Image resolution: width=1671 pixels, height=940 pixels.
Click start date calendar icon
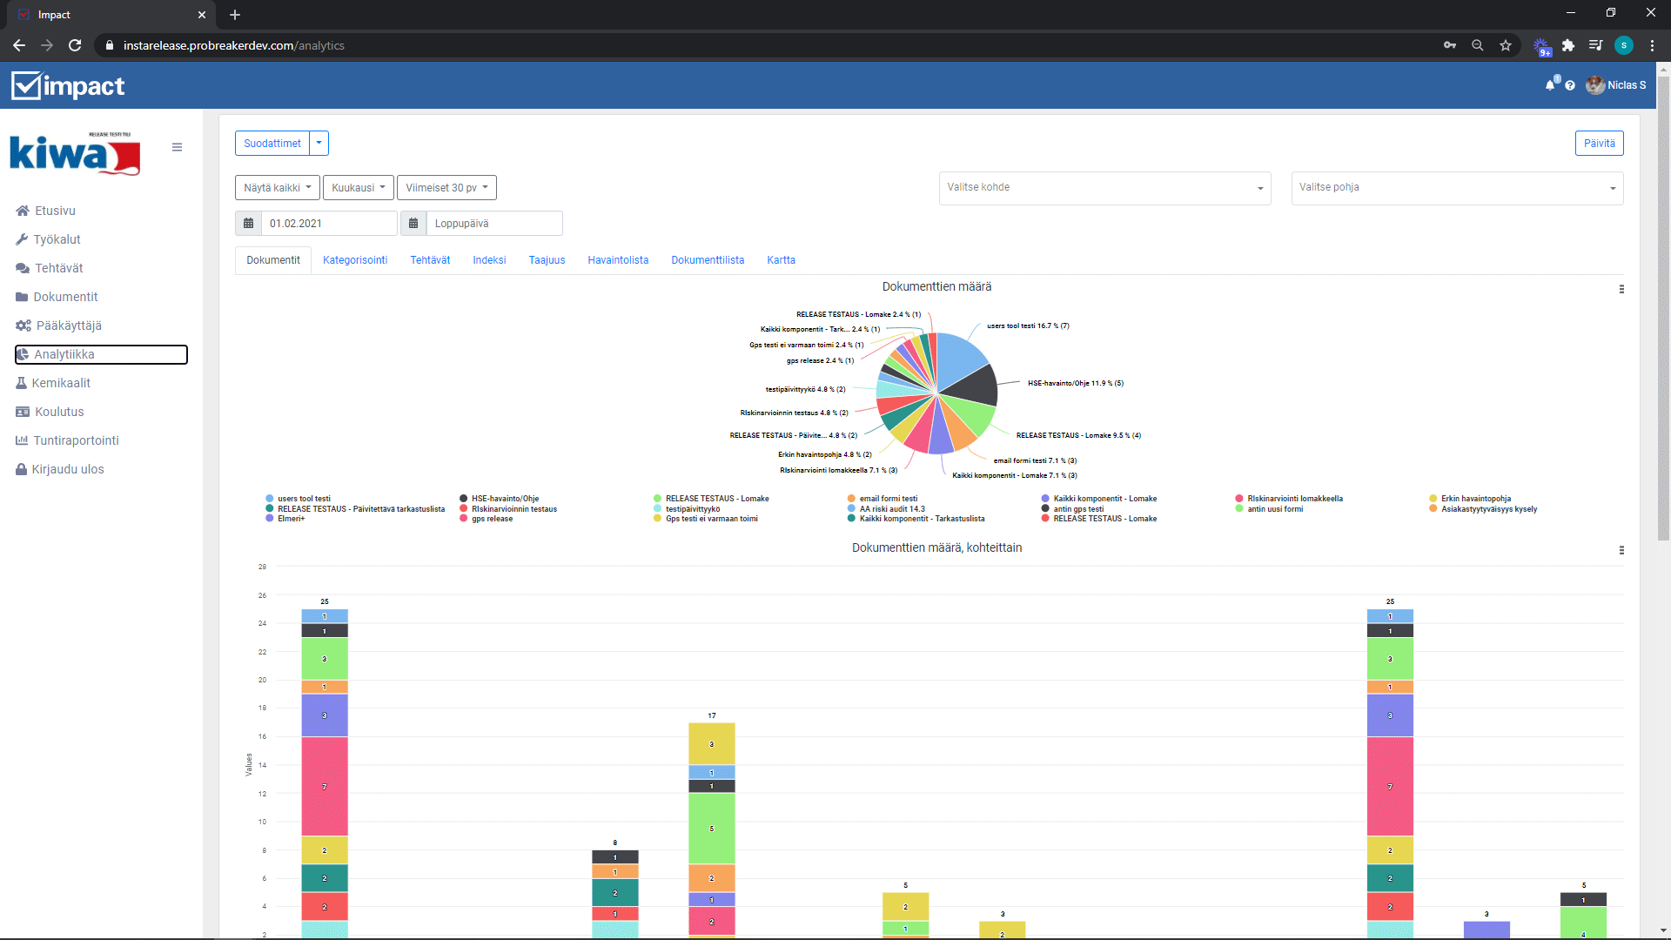[x=248, y=224]
